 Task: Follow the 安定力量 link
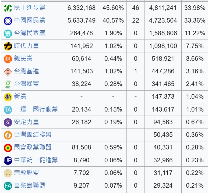coord(26,122)
